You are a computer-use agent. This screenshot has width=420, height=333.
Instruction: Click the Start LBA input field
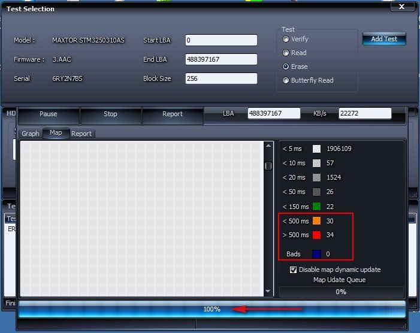click(221, 40)
